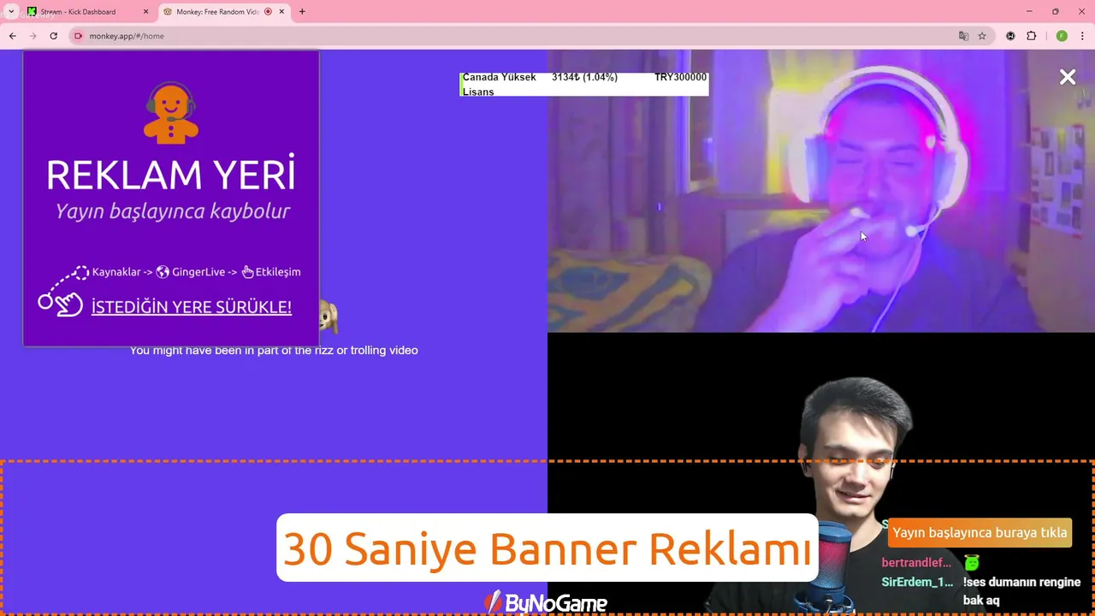Click the REKLAM YERİ heading
Screen dimensions: 1095x616
171,175
